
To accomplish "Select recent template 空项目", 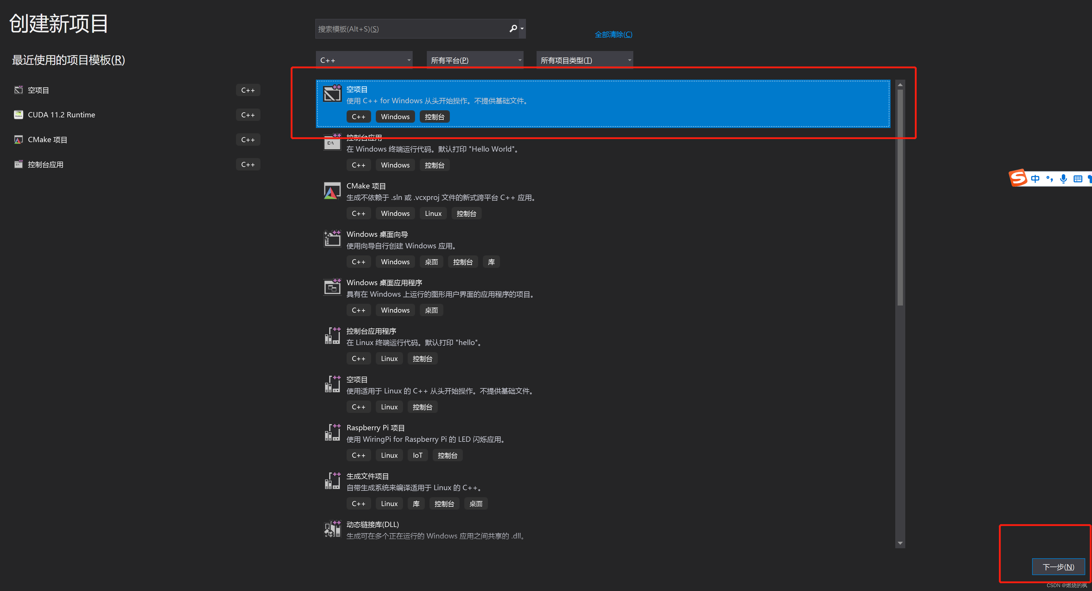I will 137,90.
